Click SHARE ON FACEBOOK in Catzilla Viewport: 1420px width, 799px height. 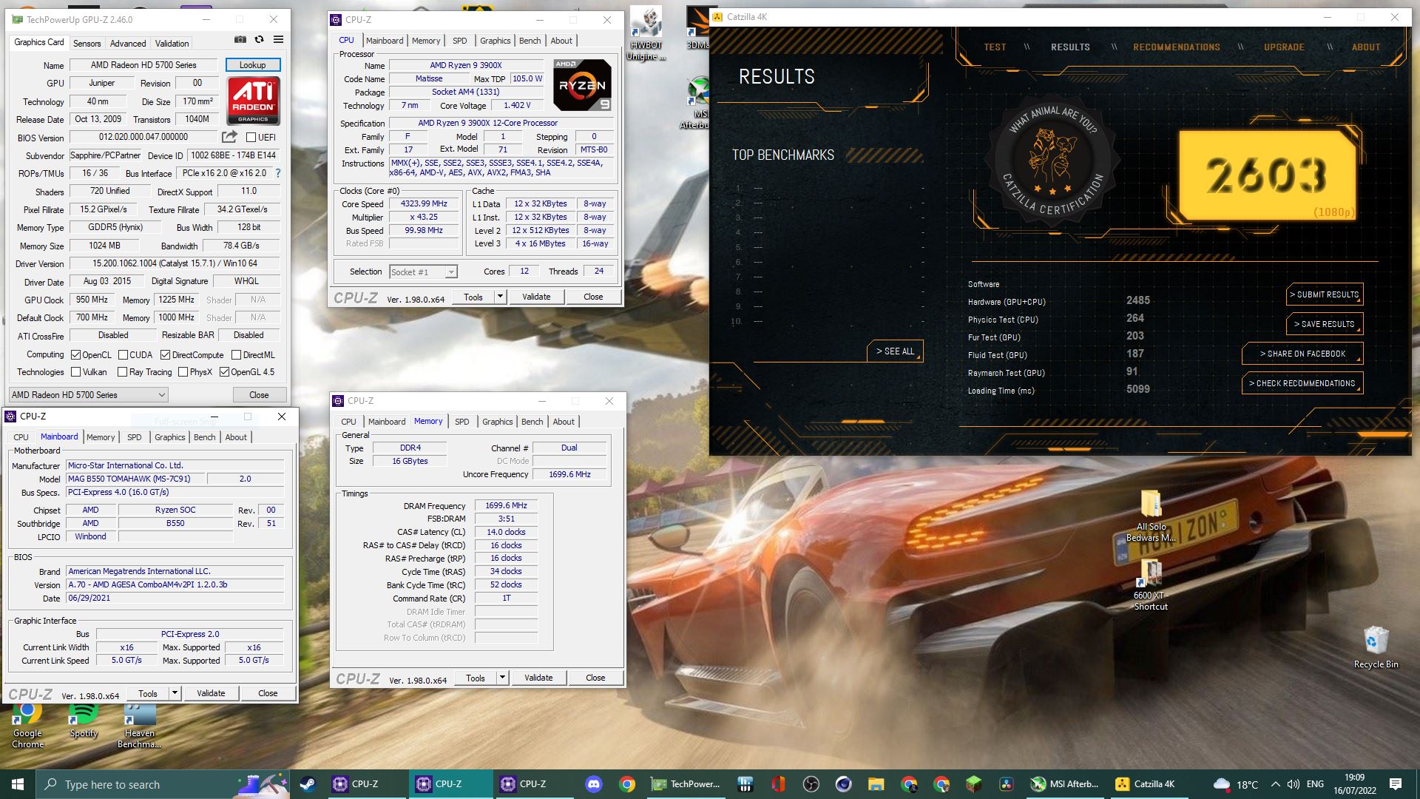(x=1302, y=354)
